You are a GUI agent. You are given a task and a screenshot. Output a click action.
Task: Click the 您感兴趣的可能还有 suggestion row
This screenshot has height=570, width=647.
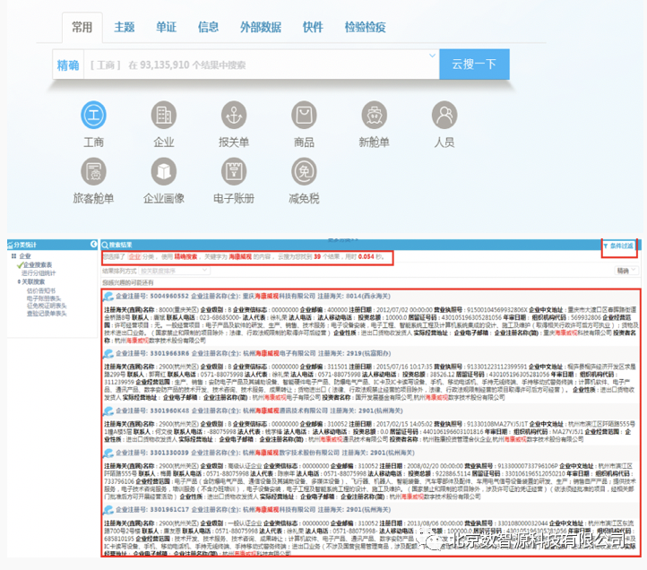click(128, 282)
